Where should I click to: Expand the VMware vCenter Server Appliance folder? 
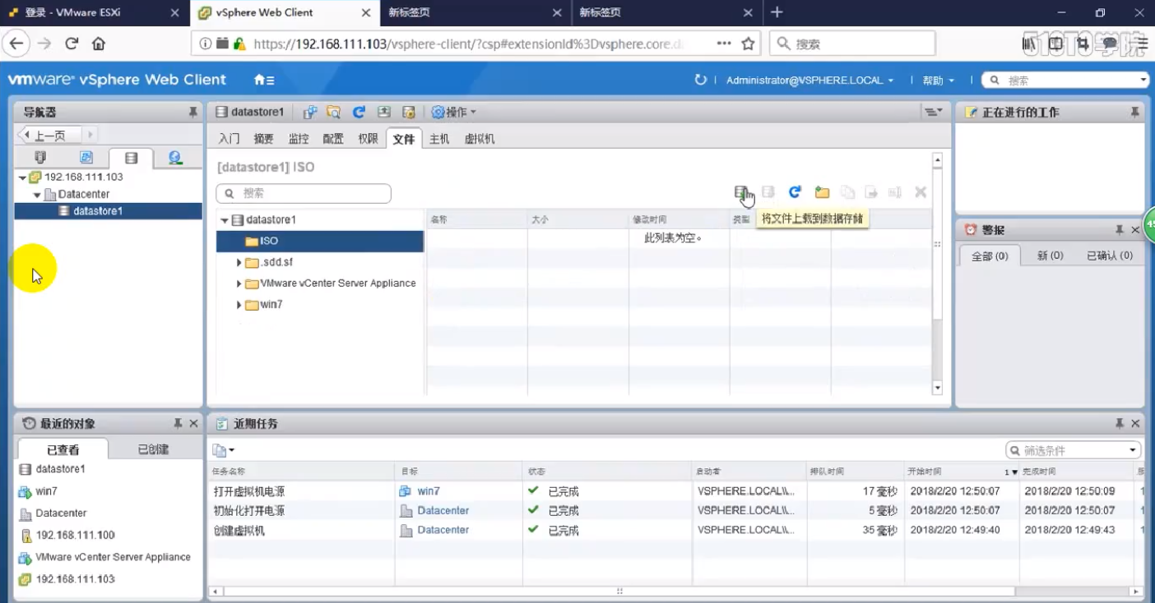tap(239, 283)
